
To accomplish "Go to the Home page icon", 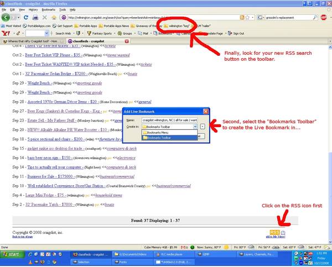I will pos(54,17).
